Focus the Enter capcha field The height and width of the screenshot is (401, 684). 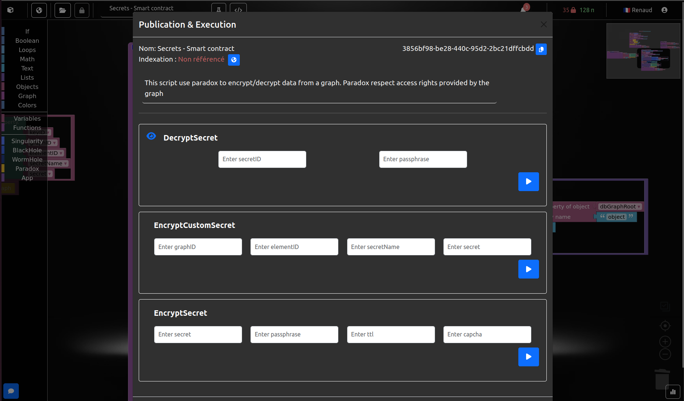pyautogui.click(x=487, y=335)
